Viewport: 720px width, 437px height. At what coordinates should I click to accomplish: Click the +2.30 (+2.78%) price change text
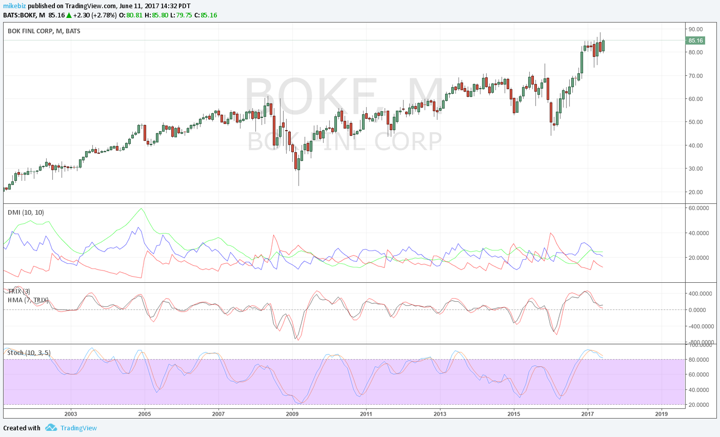95,15
